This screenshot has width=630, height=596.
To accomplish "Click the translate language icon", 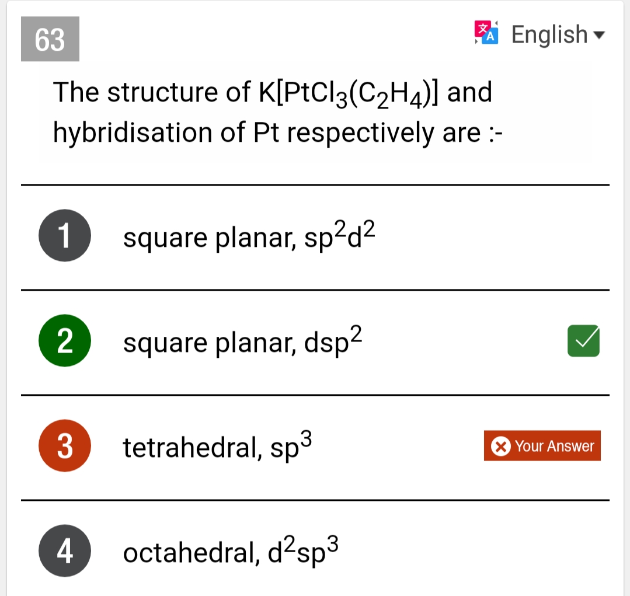I will [x=486, y=32].
